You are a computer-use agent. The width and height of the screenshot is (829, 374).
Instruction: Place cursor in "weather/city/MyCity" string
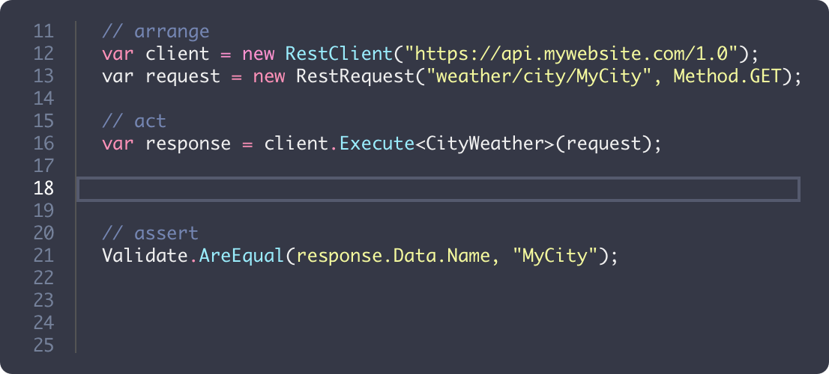538,76
